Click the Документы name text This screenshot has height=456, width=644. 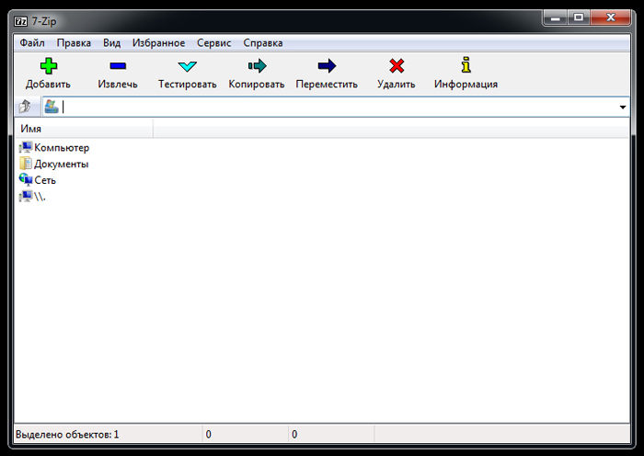(62, 164)
